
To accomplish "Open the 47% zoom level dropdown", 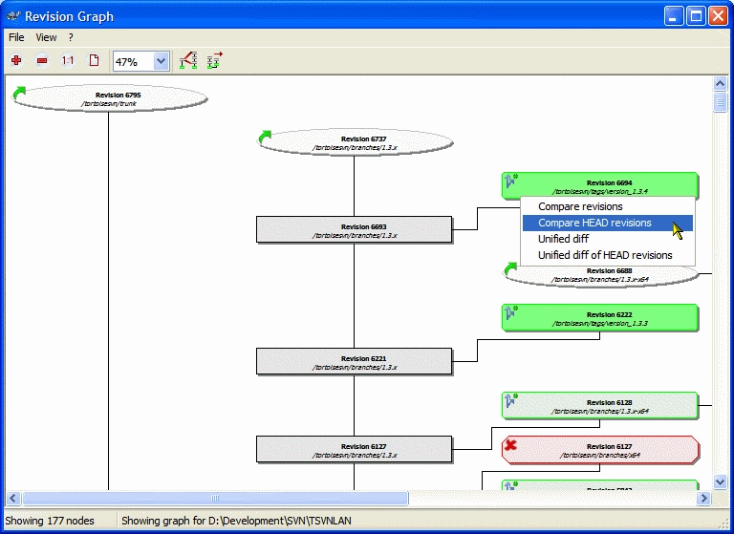I will [x=161, y=61].
